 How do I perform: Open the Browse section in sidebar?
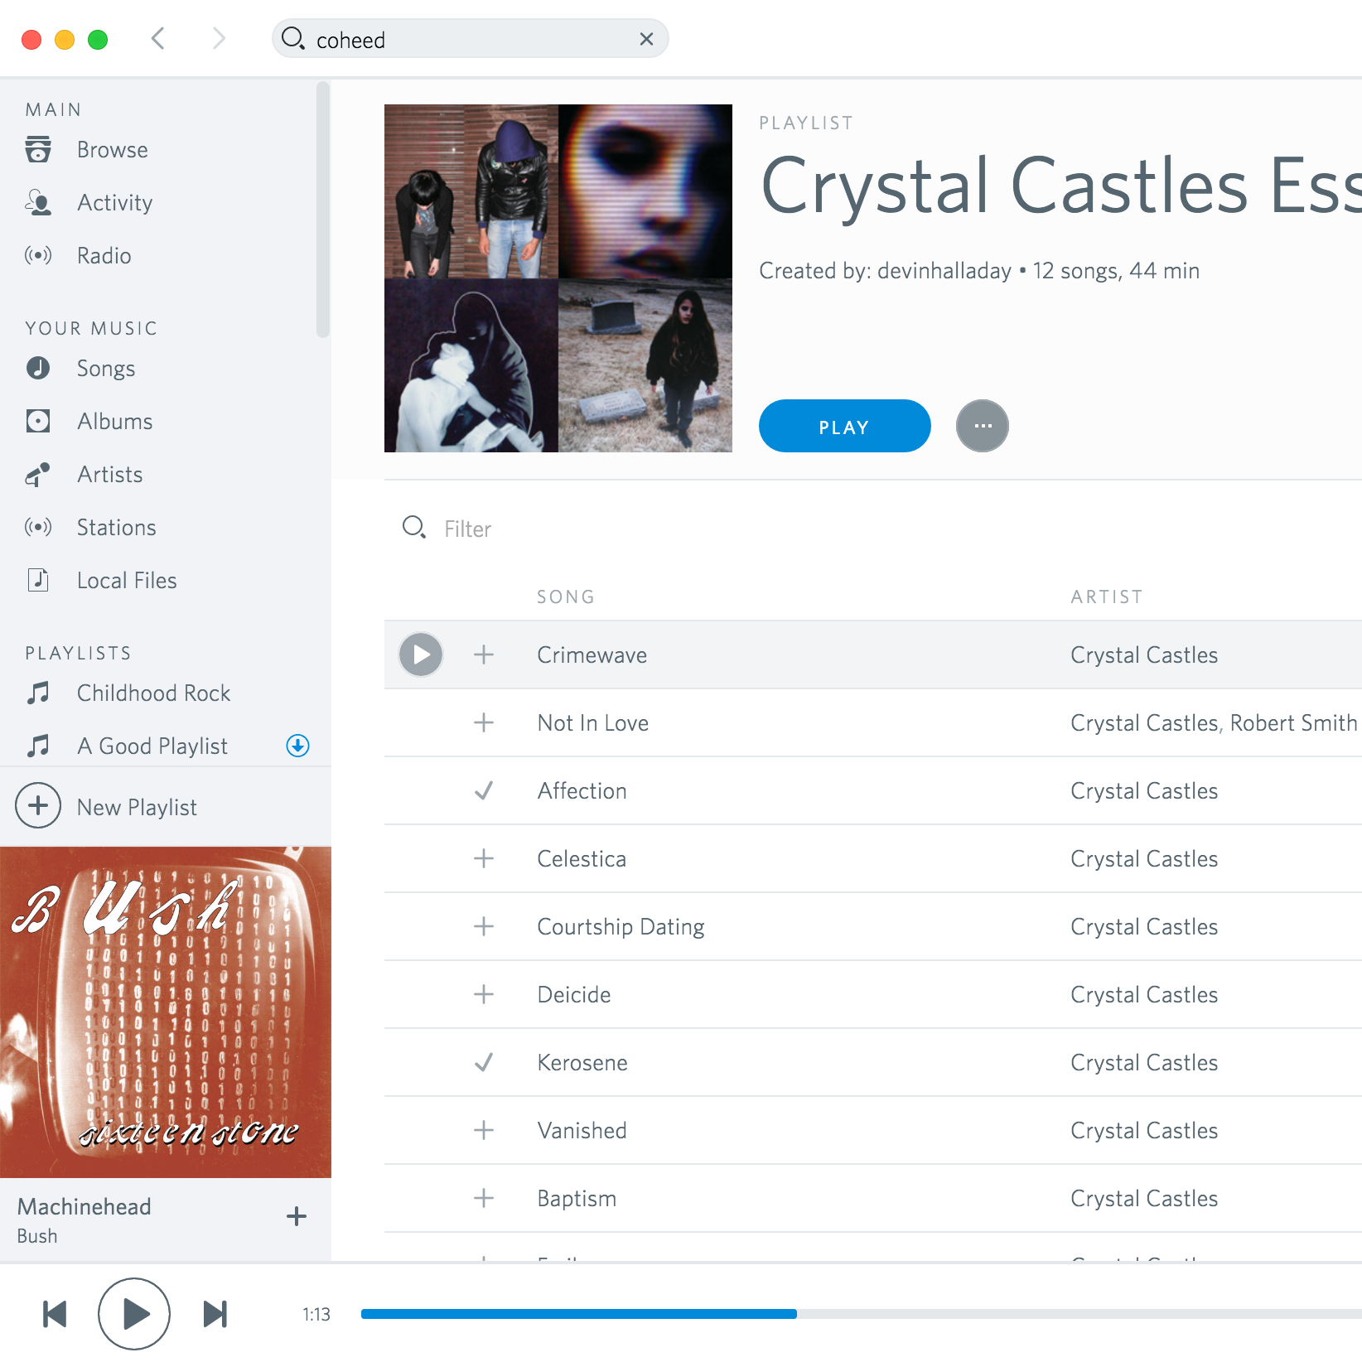(112, 150)
